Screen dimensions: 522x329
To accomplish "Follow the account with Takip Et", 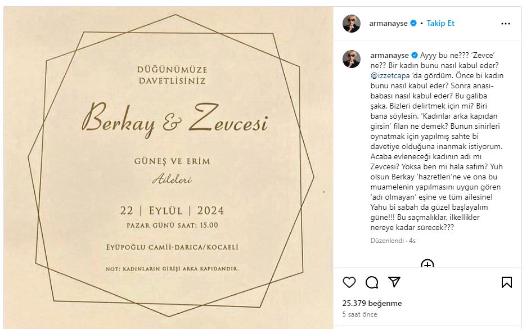I will pos(440,23).
